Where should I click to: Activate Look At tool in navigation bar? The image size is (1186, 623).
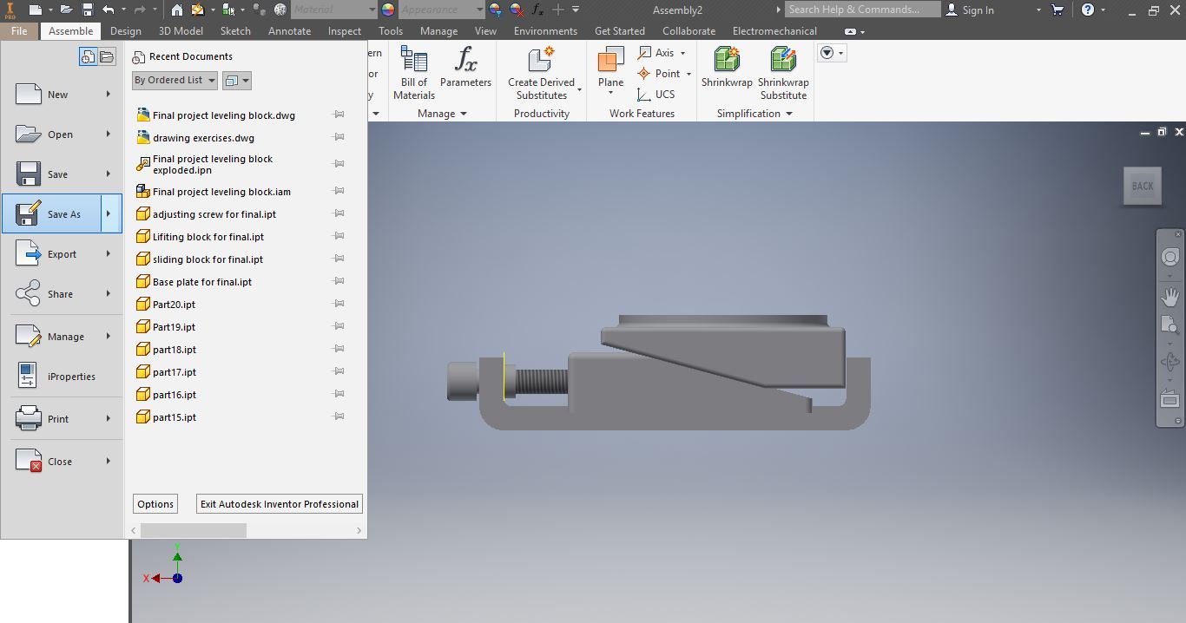(x=1170, y=400)
